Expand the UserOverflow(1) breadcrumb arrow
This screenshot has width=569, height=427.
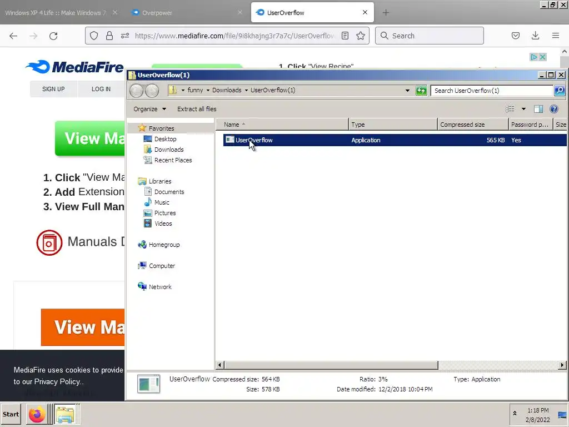click(246, 91)
